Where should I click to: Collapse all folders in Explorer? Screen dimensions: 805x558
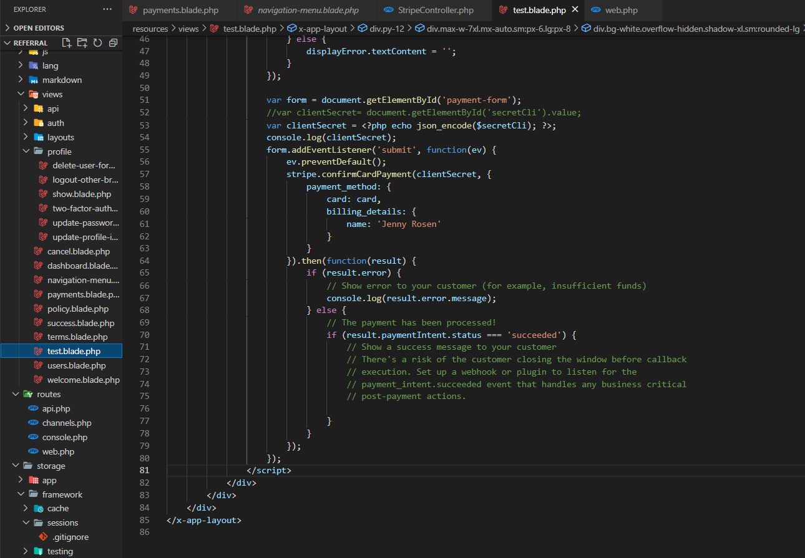click(113, 42)
